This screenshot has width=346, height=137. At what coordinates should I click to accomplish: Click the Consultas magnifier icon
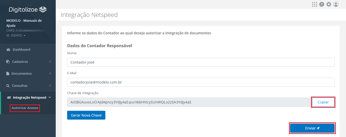(8, 86)
